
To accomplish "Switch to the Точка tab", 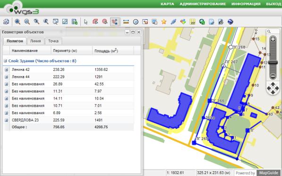I will click(53, 41).
